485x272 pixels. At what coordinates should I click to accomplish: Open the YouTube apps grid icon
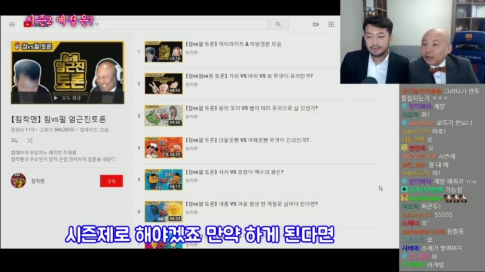(331, 24)
